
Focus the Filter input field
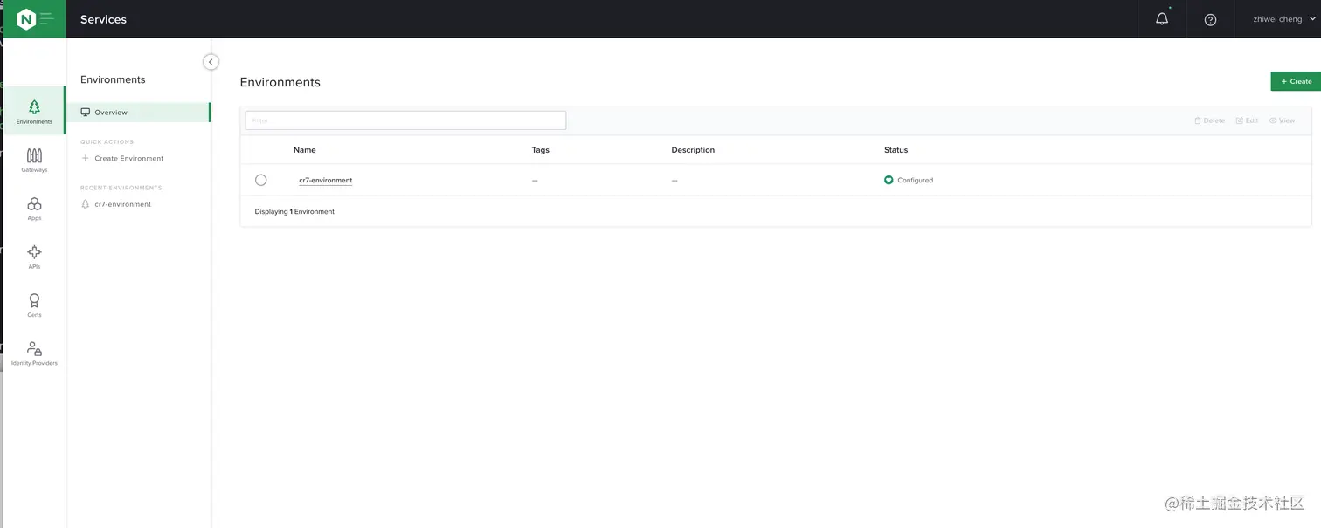coord(405,120)
